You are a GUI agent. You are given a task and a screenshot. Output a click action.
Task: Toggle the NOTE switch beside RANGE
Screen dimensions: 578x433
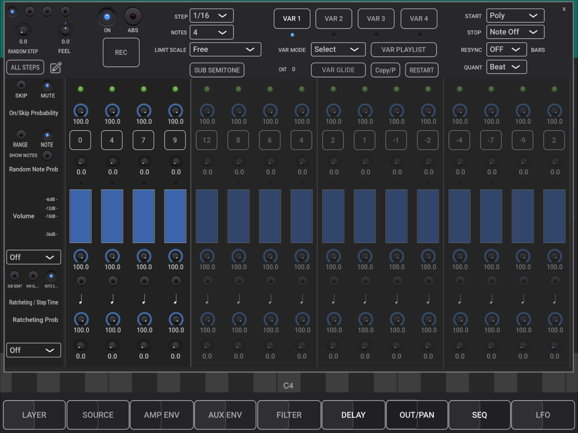(47, 135)
